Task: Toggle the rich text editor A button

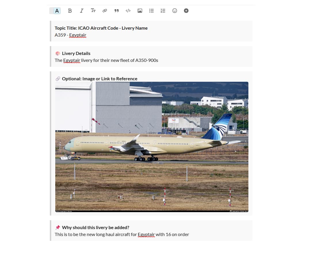Action: pyautogui.click(x=55, y=11)
